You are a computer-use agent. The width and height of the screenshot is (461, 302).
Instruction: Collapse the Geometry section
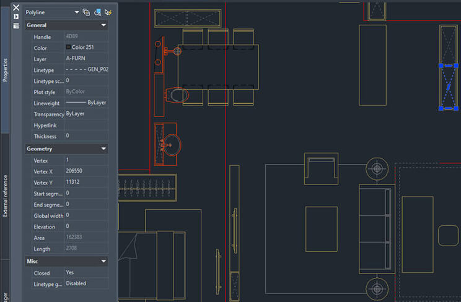tap(103, 149)
